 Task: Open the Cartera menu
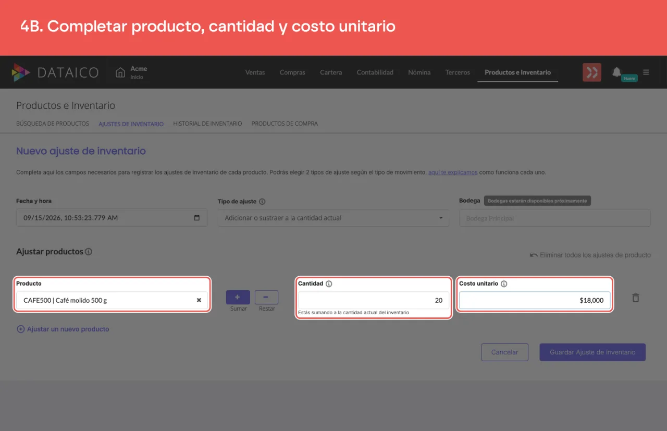(331, 72)
